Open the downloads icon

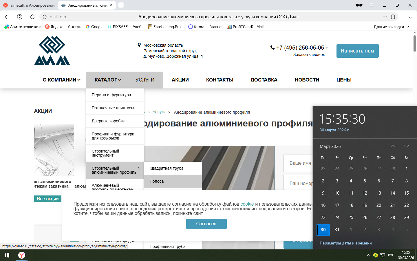410,17
